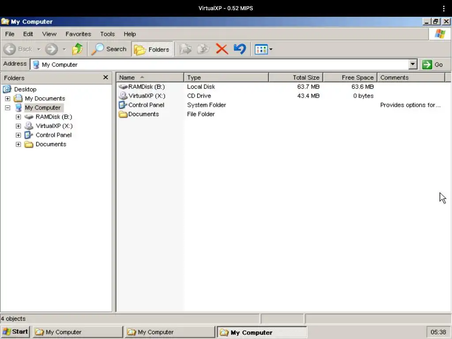Image resolution: width=452 pixels, height=339 pixels.
Task: Expand Control Panel tree node
Action: pyautogui.click(x=18, y=135)
